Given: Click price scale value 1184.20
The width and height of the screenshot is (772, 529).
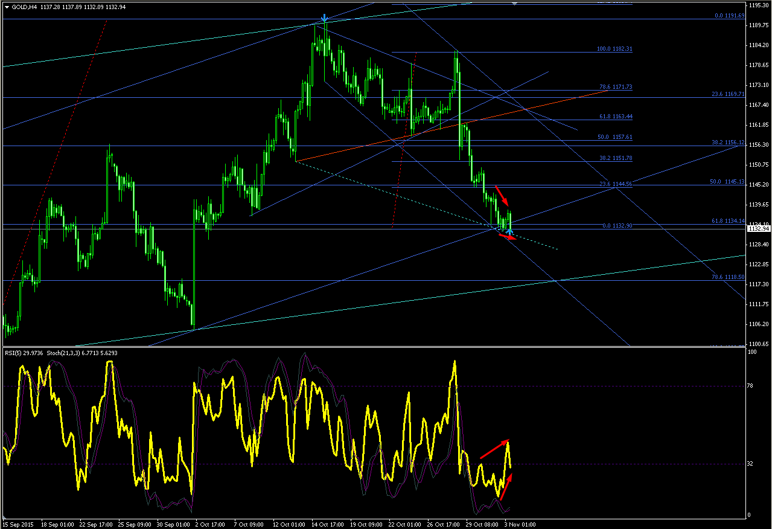Looking at the screenshot, I should pos(759,45).
